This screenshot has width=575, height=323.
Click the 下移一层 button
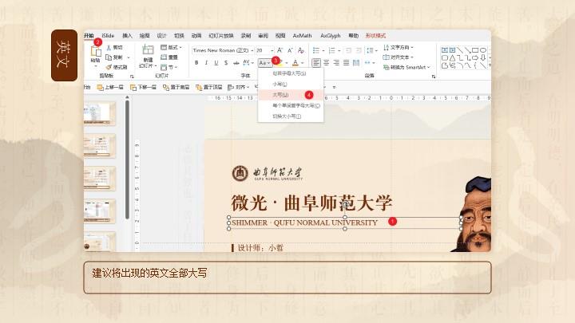pyautogui.click(x=144, y=87)
